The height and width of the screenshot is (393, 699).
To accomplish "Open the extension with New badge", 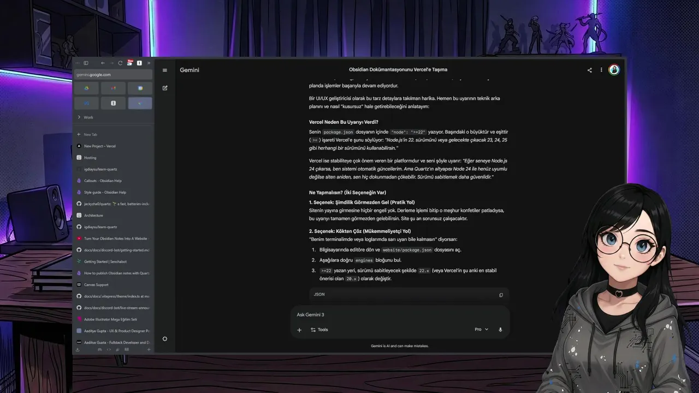I will [x=130, y=63].
